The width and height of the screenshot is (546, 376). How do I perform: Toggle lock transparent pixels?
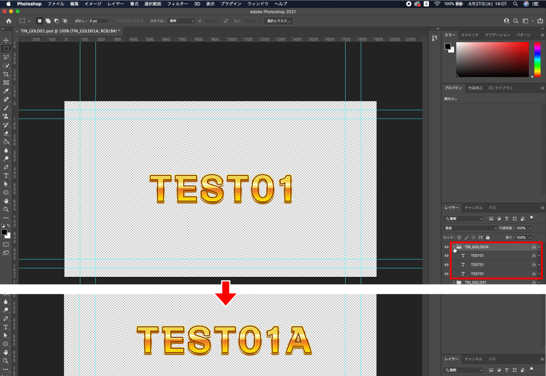tap(459, 238)
